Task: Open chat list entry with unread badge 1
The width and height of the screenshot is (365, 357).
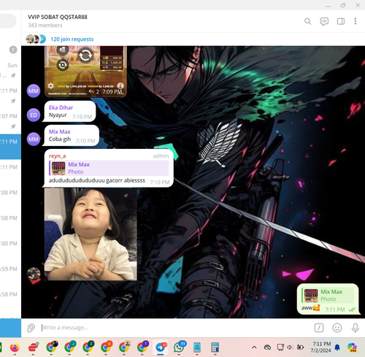Action: (10, 50)
